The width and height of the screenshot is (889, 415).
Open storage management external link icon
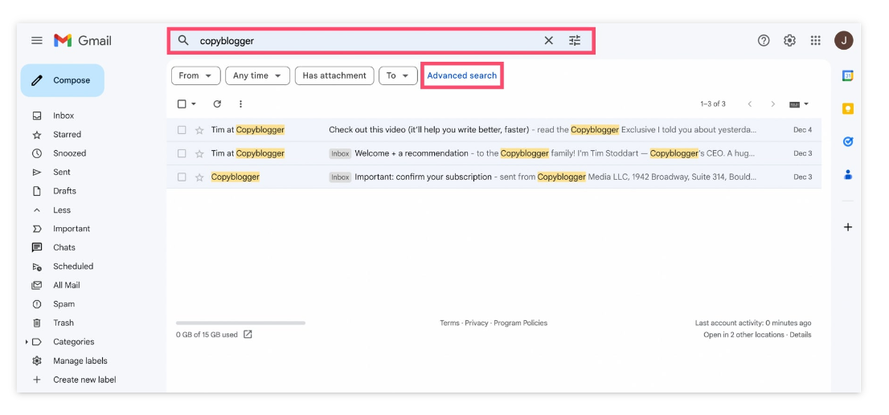click(x=248, y=334)
